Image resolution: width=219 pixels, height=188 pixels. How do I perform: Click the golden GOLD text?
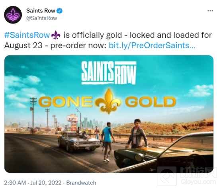click(150, 102)
